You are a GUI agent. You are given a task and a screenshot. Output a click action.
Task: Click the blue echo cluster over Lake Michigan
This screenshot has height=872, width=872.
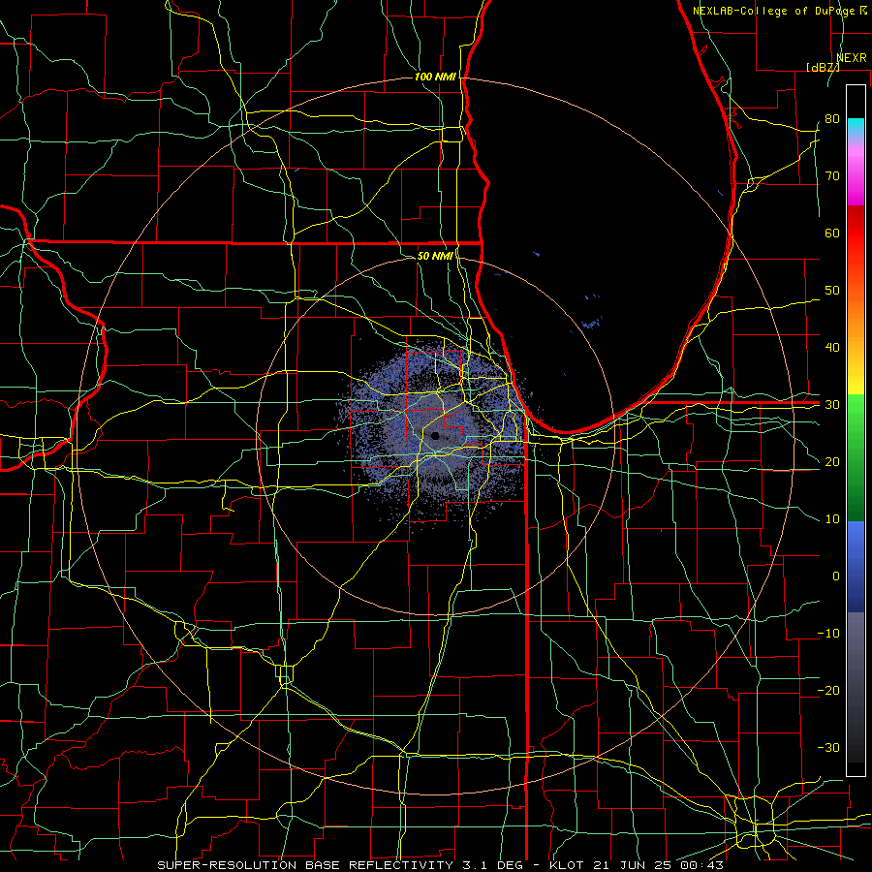pos(591,324)
